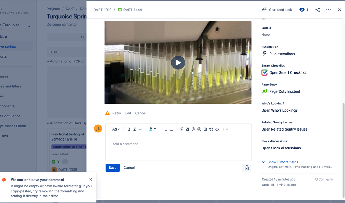This screenshot has height=203, width=345.
Task: Open parent issue DART-1019 breadcrumb
Action: [102, 10]
